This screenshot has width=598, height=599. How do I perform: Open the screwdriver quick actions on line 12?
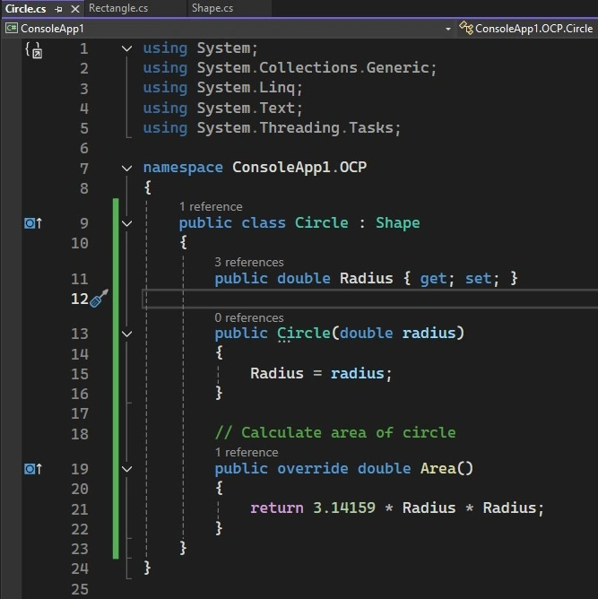99,299
